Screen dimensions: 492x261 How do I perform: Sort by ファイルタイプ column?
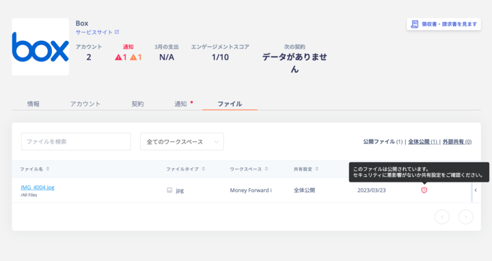pyautogui.click(x=204, y=169)
